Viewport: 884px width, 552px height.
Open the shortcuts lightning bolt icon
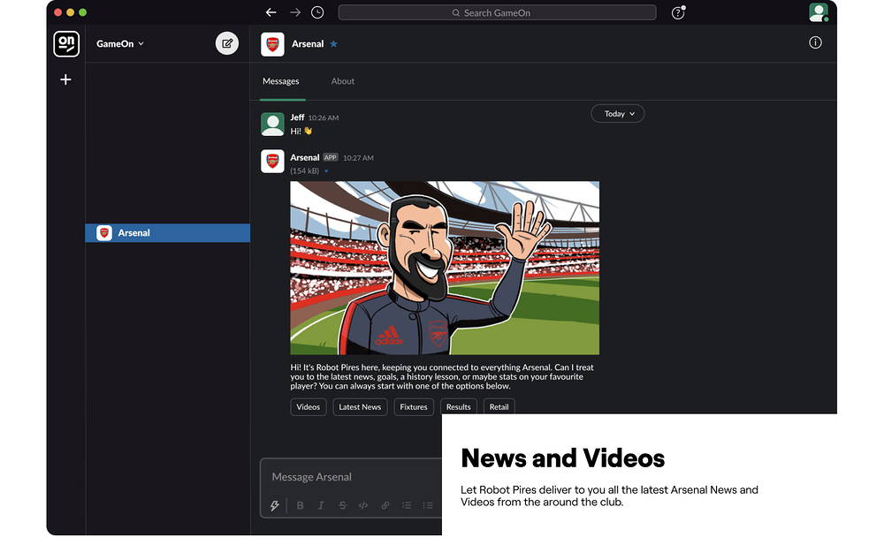(275, 505)
